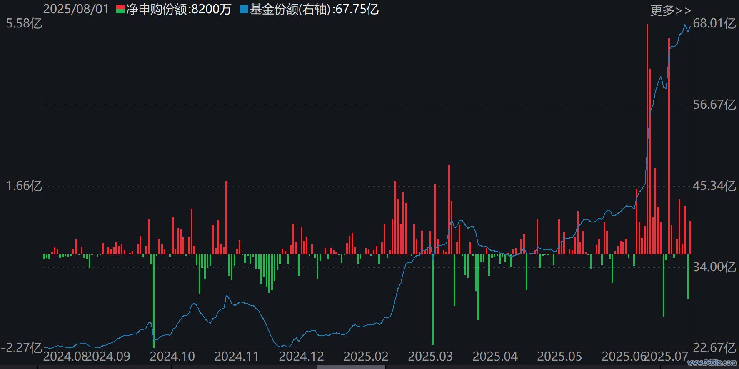The width and height of the screenshot is (739, 369).
Task: Open the 更多>> link
Action: 671,10
